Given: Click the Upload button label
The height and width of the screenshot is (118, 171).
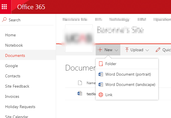Looking at the screenshot, I should pyautogui.click(x=137, y=50).
